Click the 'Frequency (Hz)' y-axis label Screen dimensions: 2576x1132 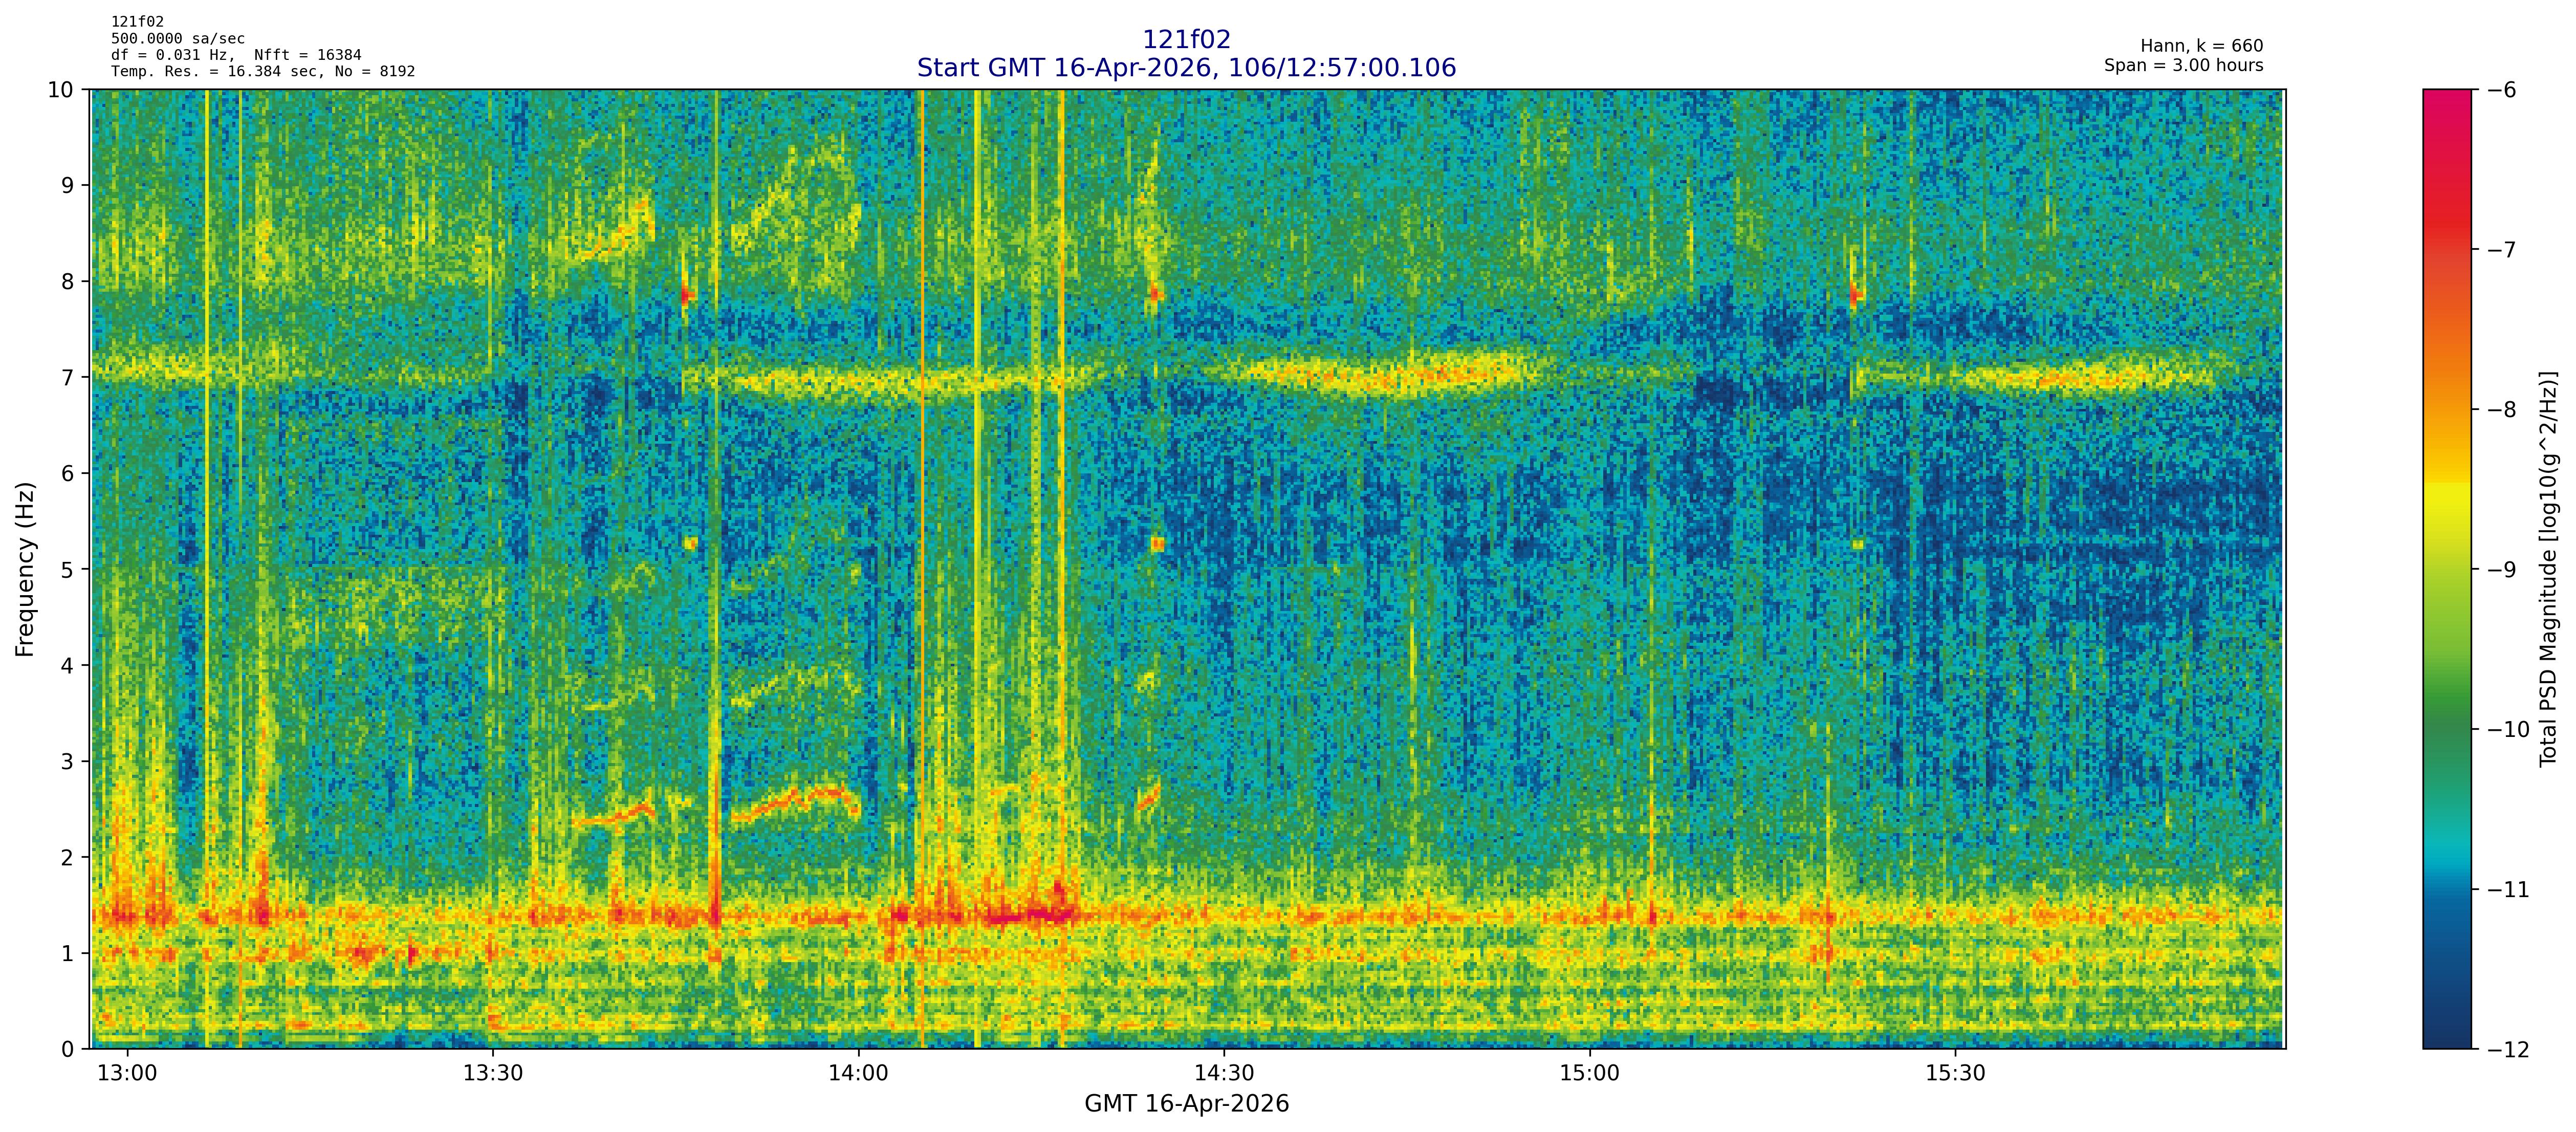click(25, 569)
